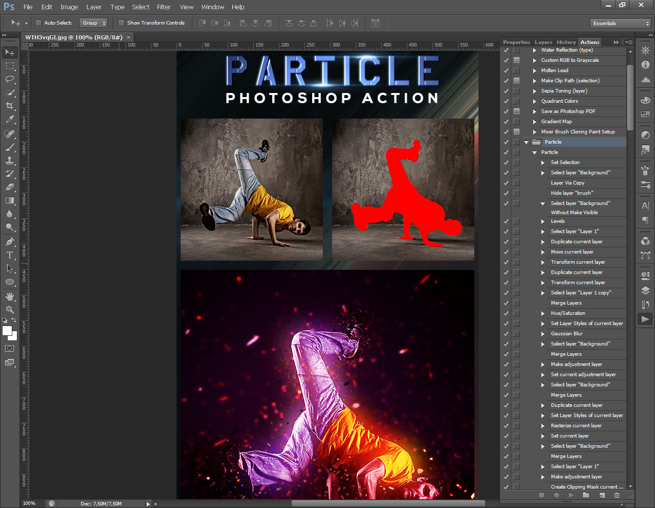Open the Histogram panel icon

645,79
